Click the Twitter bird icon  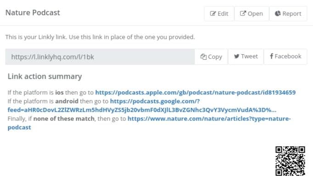point(236,56)
